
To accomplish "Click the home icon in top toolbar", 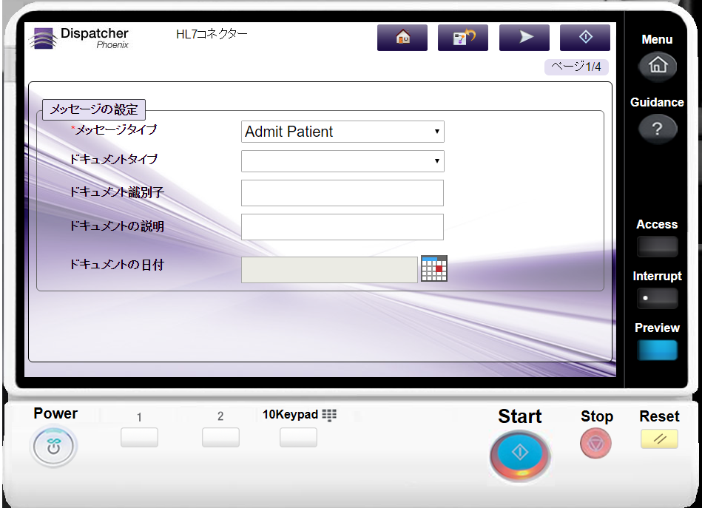I will pos(402,38).
